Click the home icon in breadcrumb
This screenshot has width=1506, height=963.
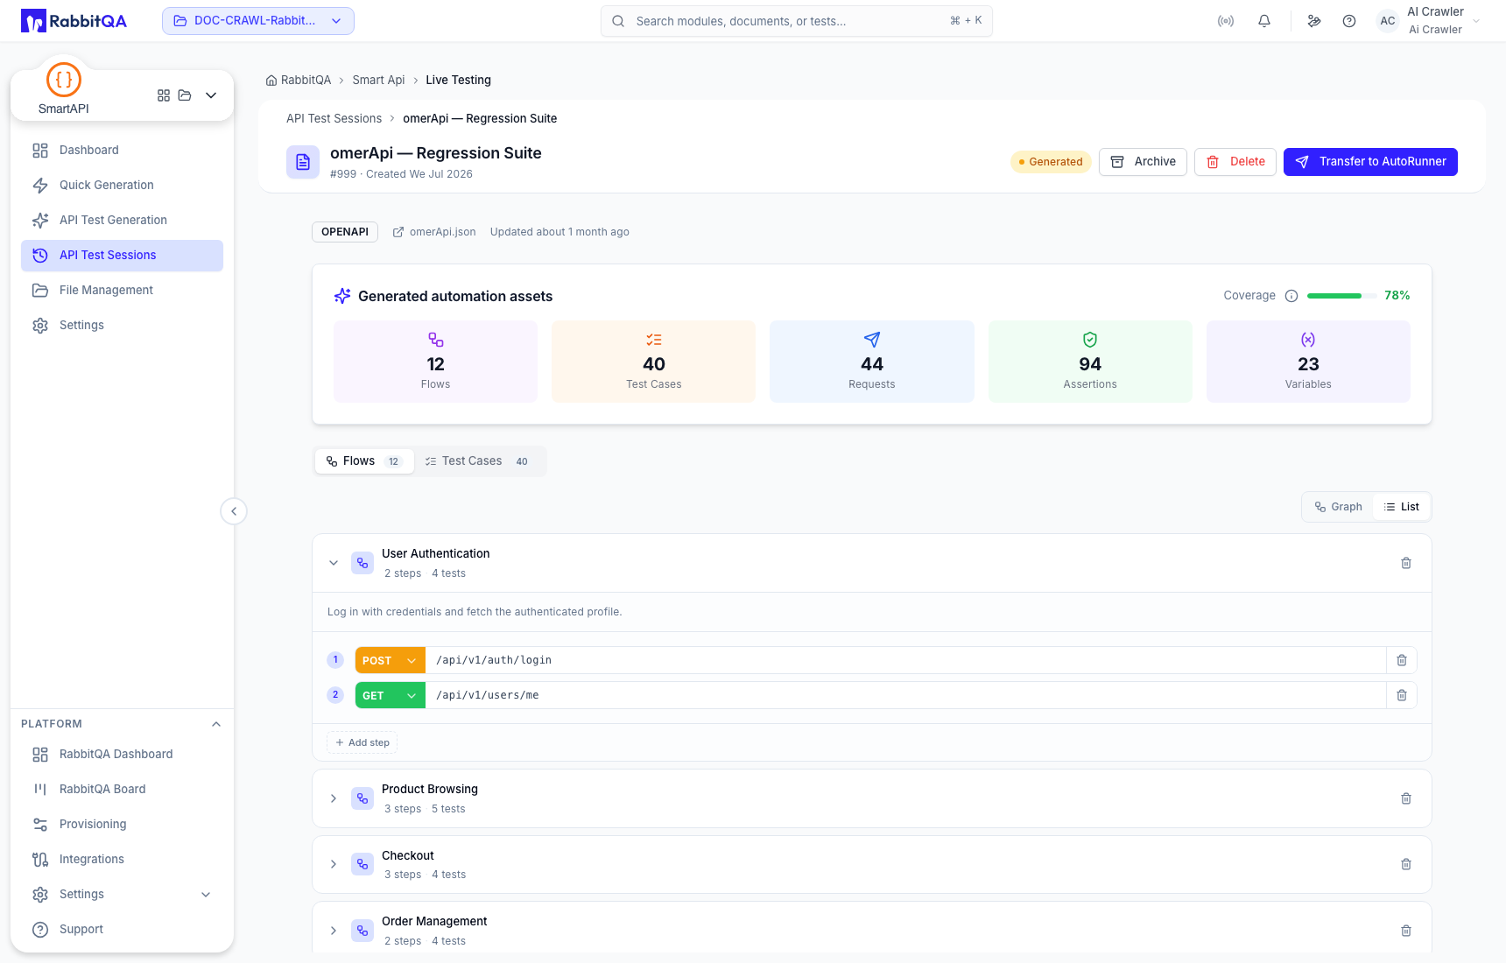(271, 81)
